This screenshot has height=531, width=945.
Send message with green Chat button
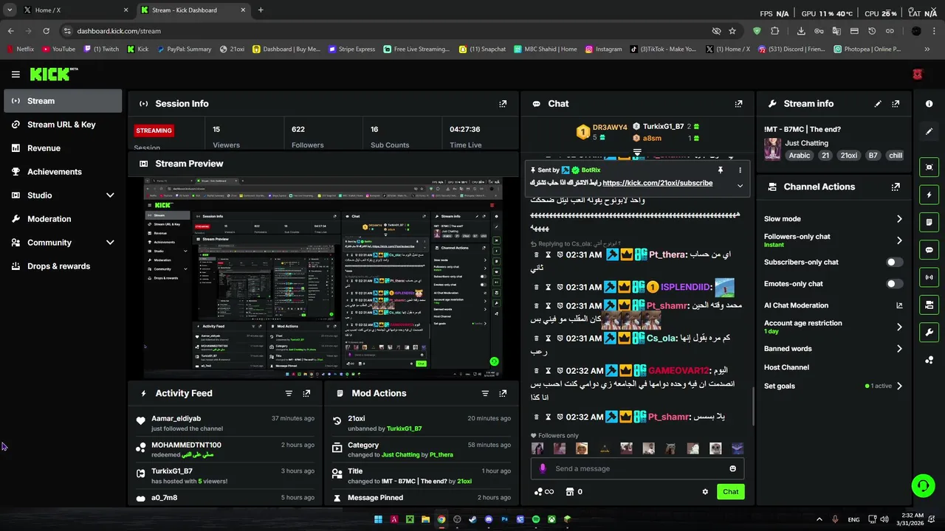coord(730,492)
